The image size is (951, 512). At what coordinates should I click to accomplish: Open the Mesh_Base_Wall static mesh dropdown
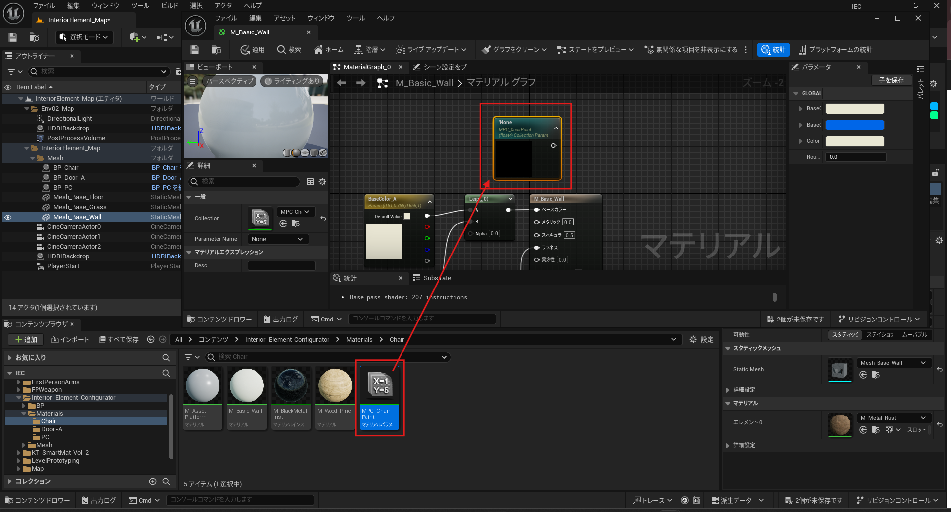coord(893,363)
